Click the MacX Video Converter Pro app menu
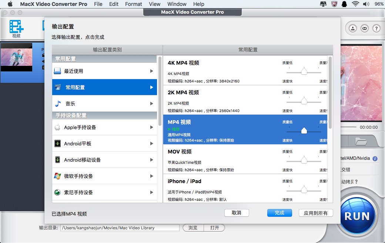 tap(54, 4)
